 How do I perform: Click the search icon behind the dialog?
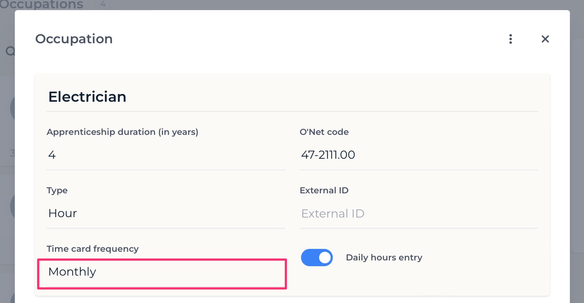click(10, 51)
